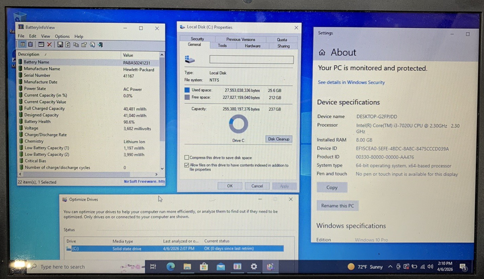This screenshot has width=484, height=279.
Task: Click the Disk Cleanup button
Action: click(x=279, y=139)
